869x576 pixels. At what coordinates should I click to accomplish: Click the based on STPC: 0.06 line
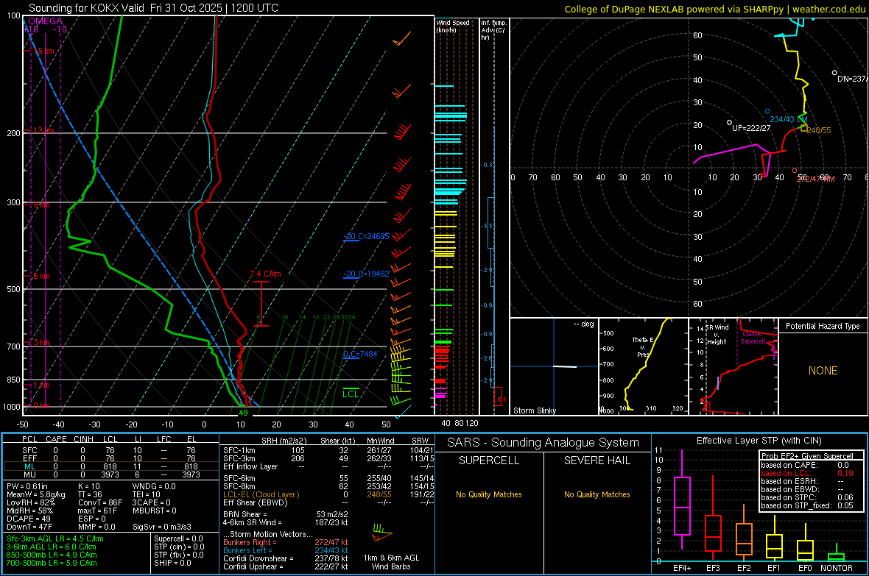[x=807, y=497]
